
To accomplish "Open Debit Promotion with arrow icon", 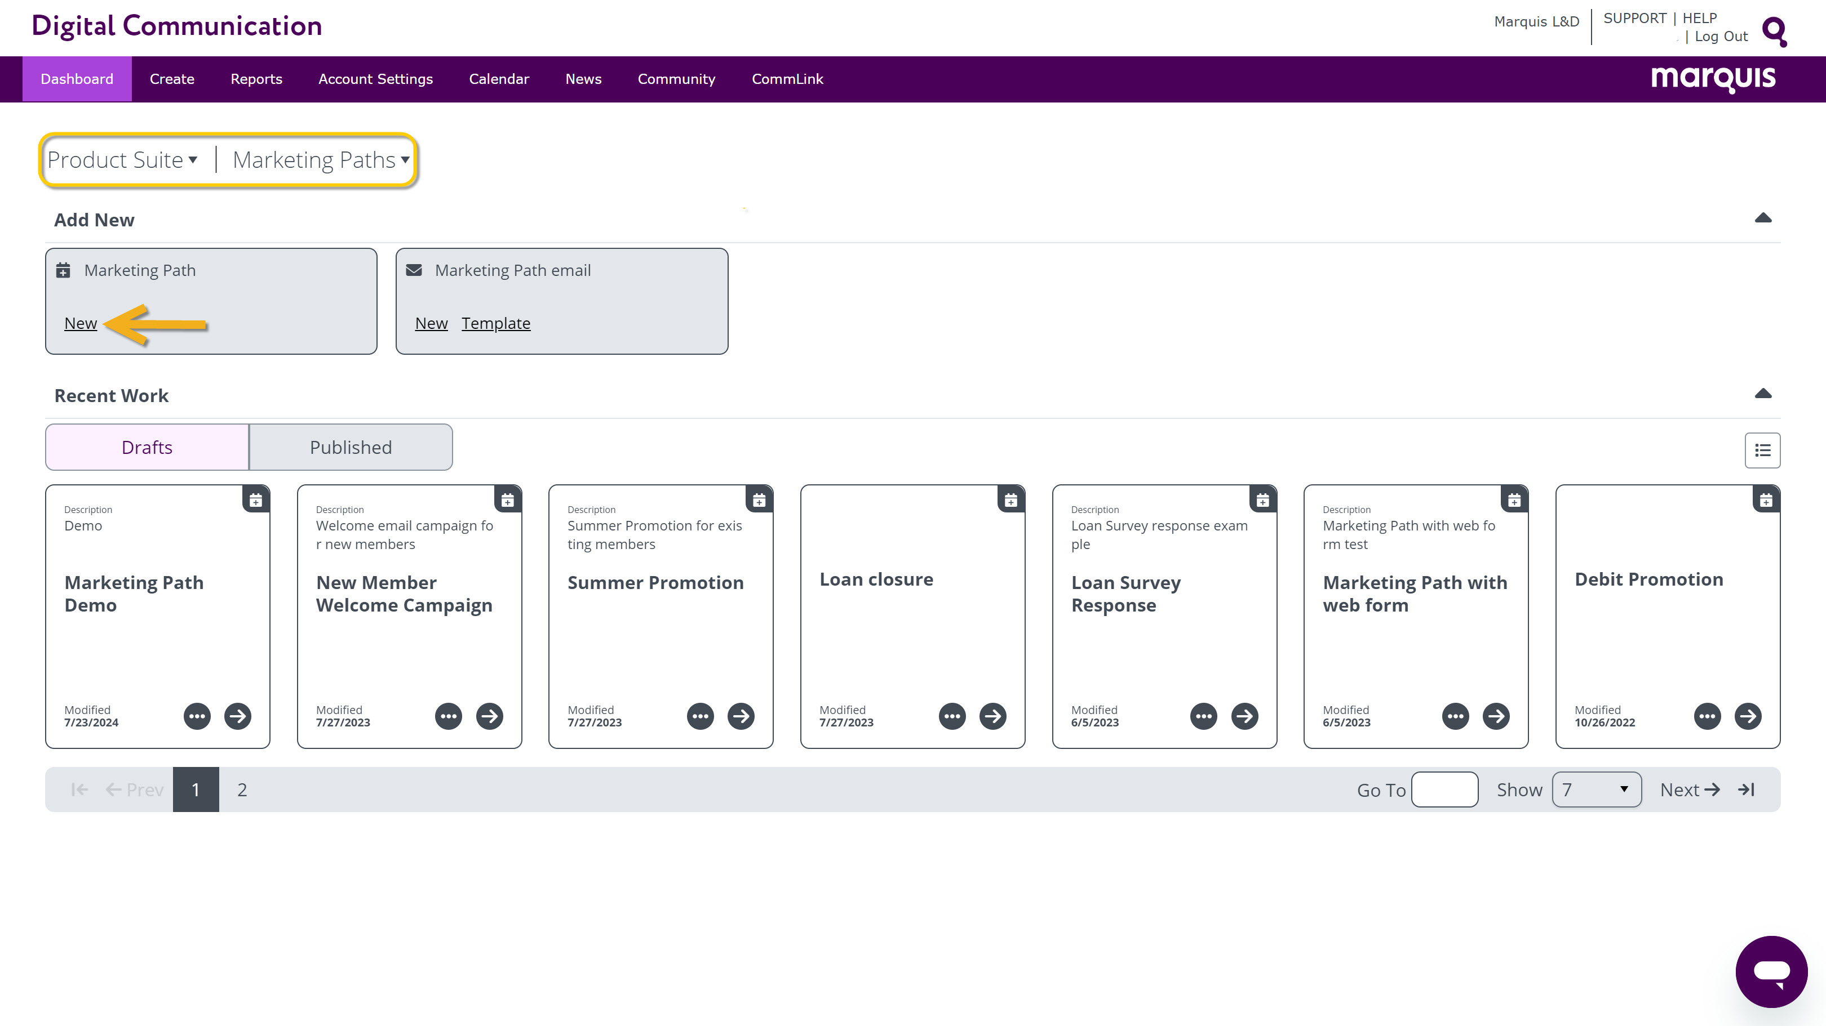I will (x=1747, y=716).
